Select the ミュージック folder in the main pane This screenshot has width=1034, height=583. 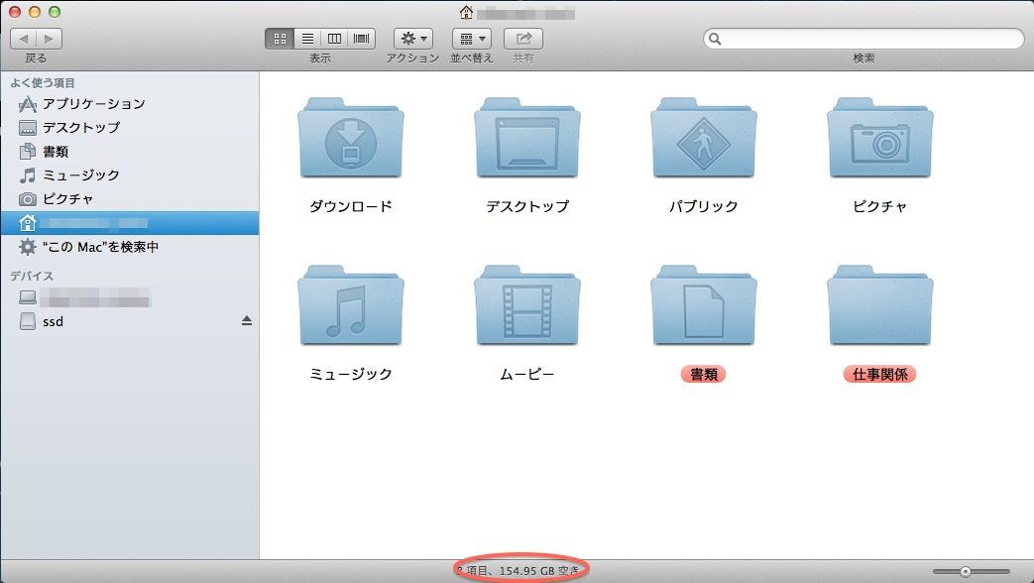pos(350,306)
